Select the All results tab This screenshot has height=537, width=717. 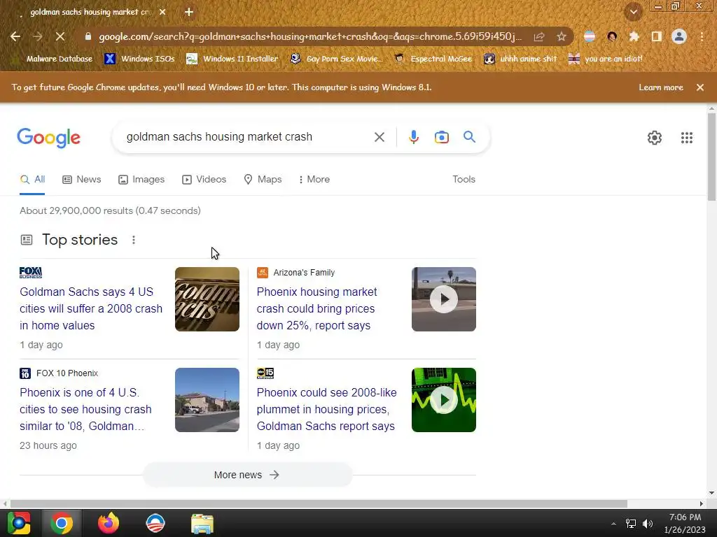[x=32, y=180]
